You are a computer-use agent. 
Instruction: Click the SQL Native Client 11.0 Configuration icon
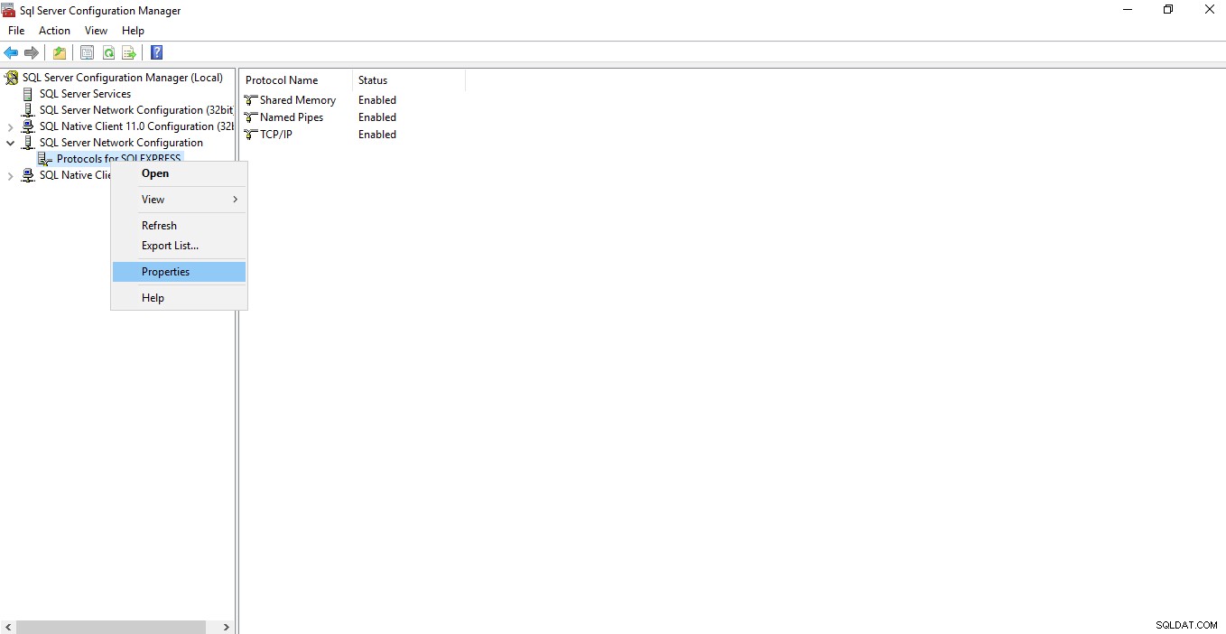click(x=28, y=126)
